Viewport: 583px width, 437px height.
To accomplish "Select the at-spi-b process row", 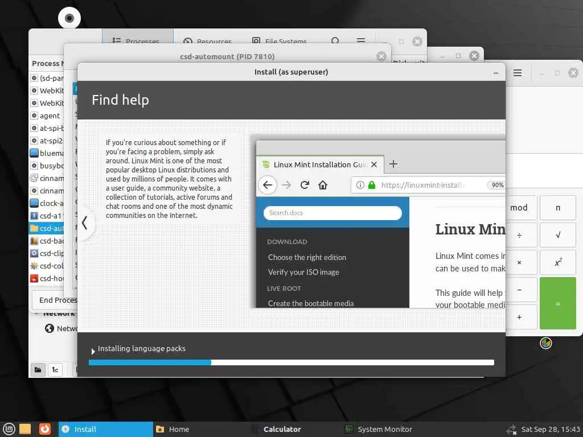I will tap(47, 128).
